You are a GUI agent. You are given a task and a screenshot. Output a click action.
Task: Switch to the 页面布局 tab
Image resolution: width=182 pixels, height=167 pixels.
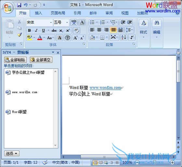tap(58, 13)
